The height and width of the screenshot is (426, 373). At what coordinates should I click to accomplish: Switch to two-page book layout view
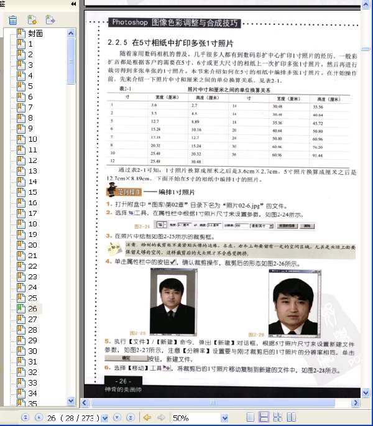click(292, 417)
